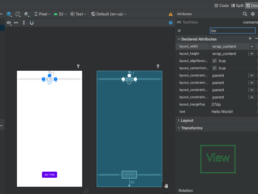Open the layout_width value dropdown
The height and width of the screenshot is (194, 258).
(x=251, y=46)
